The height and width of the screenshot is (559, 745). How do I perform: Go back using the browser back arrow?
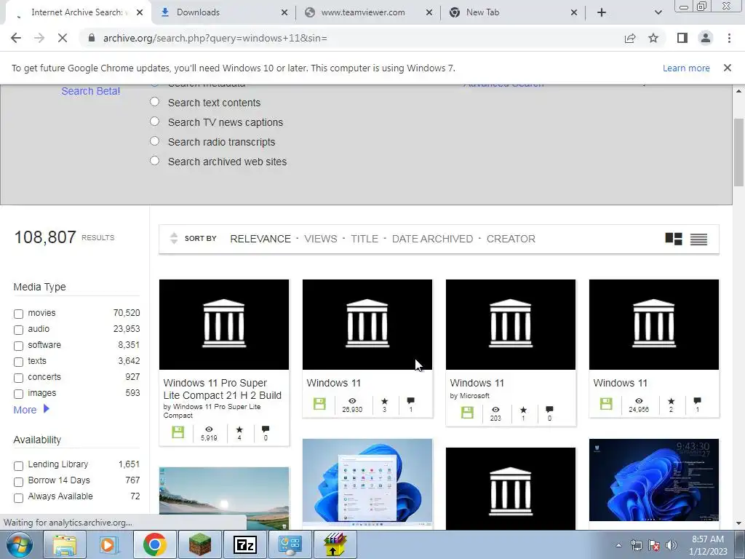(x=16, y=38)
